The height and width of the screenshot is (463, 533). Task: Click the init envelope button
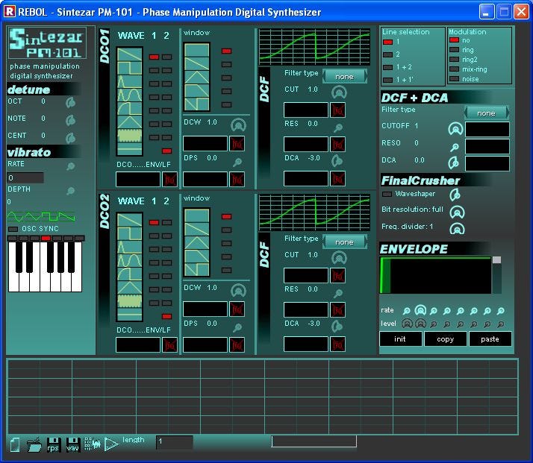click(x=400, y=338)
